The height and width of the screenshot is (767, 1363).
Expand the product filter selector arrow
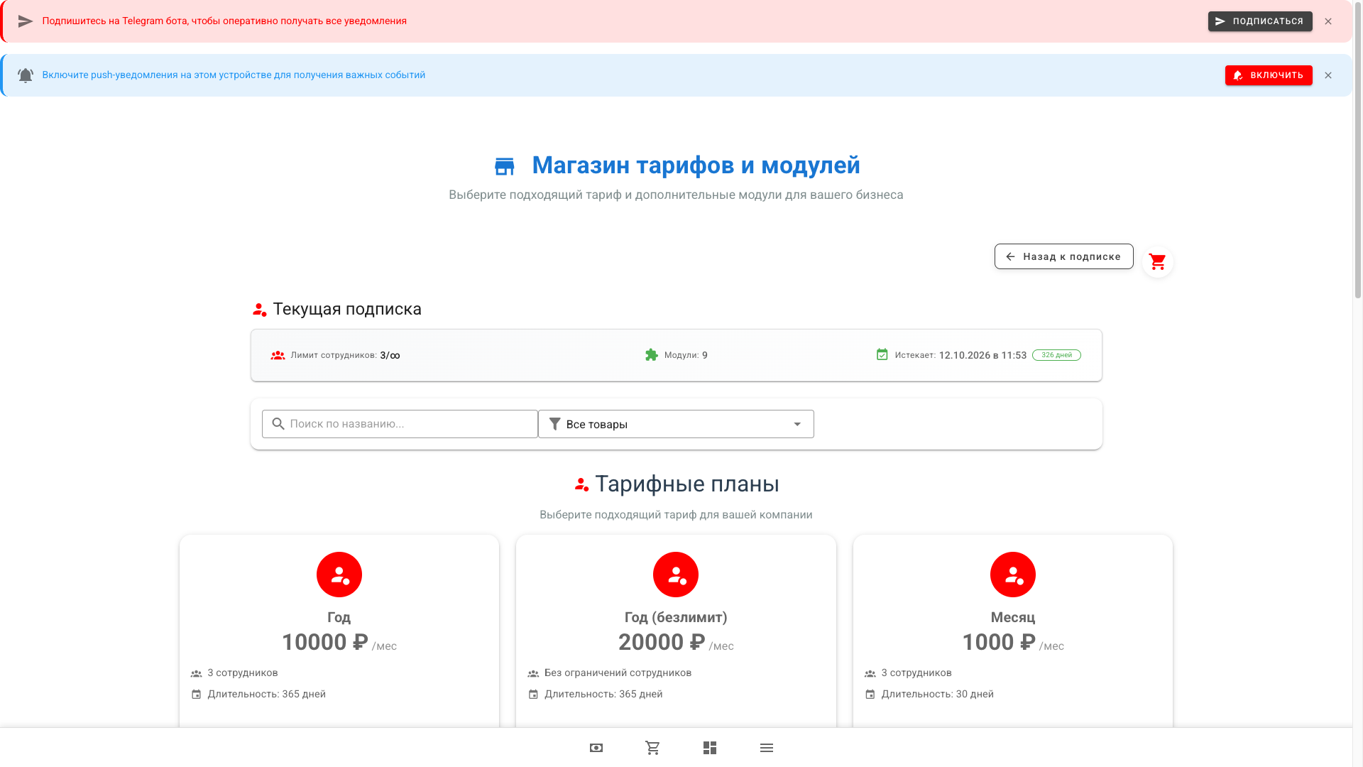pos(796,423)
